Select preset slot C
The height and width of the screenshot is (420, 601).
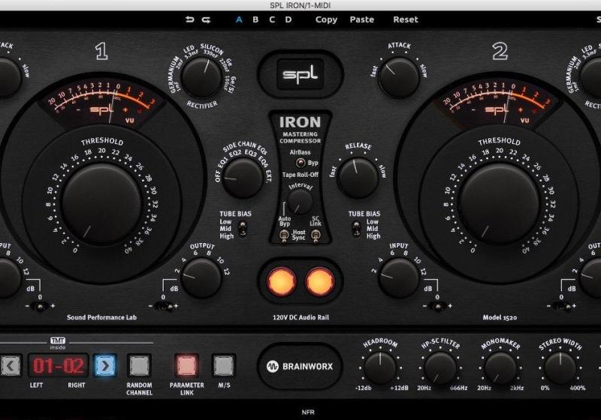click(x=272, y=19)
